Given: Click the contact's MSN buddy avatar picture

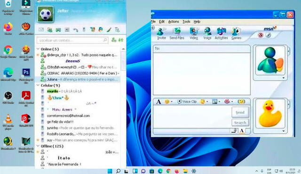Looking at the screenshot, I should pos(270,61).
